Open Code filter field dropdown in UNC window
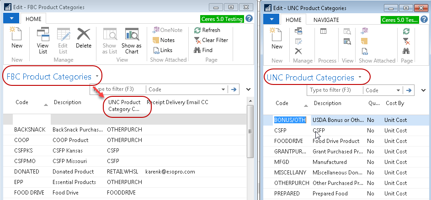 (x=399, y=90)
